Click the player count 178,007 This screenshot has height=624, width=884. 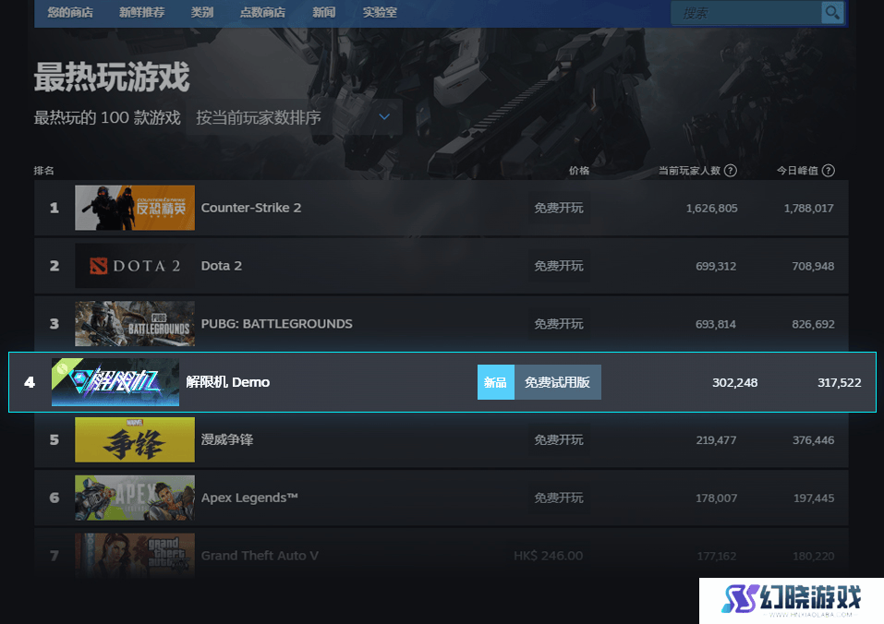pyautogui.click(x=716, y=498)
